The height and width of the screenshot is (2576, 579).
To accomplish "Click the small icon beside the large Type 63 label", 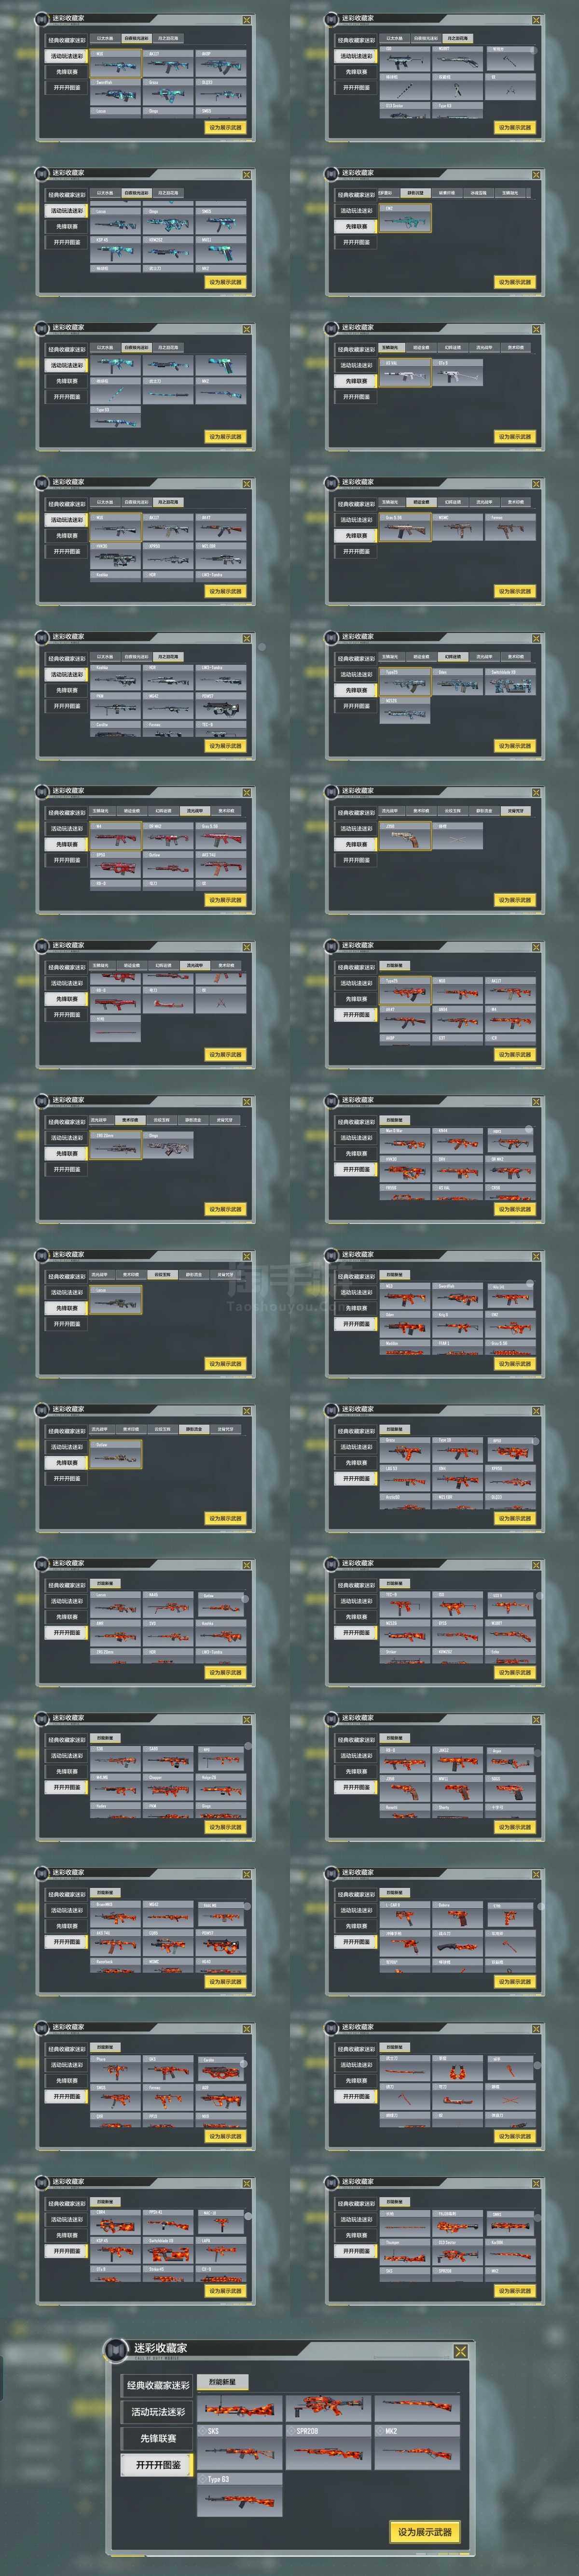I will pos(203,2479).
